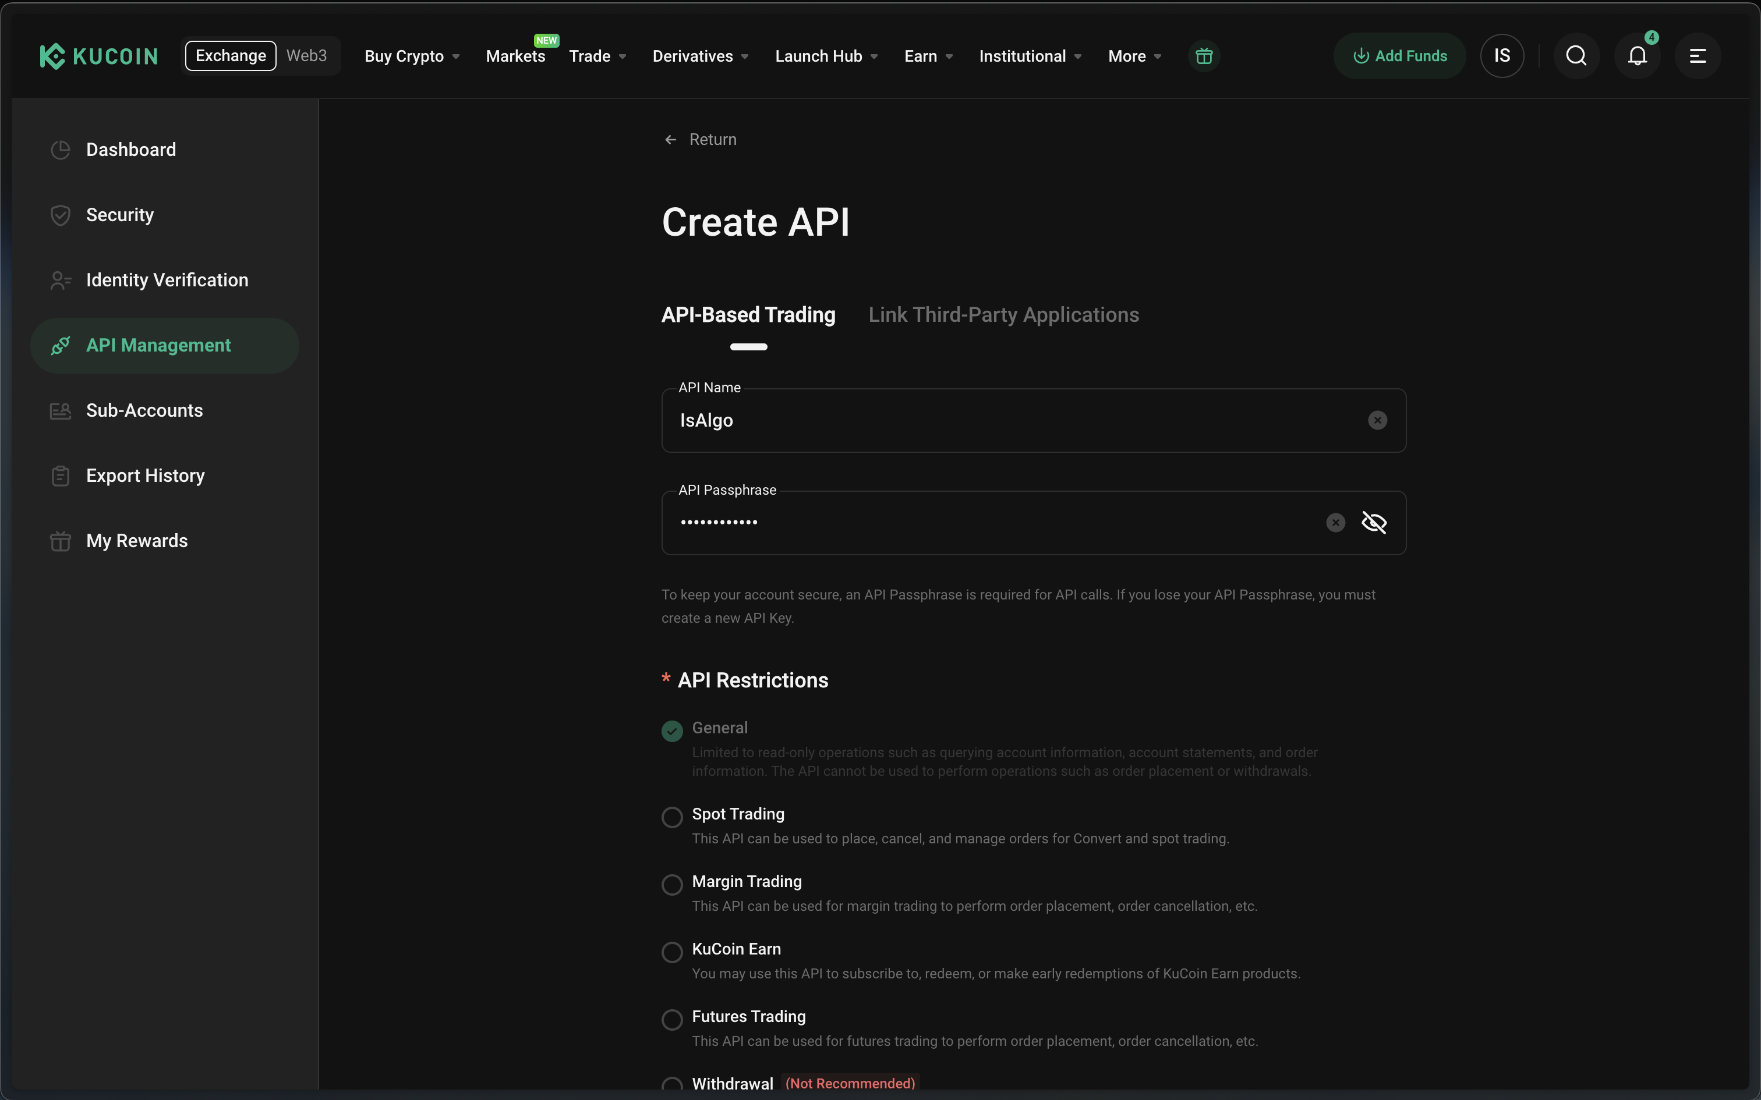Expand the Earn dropdown
Screen dimensions: 1761x1100
pos(928,56)
